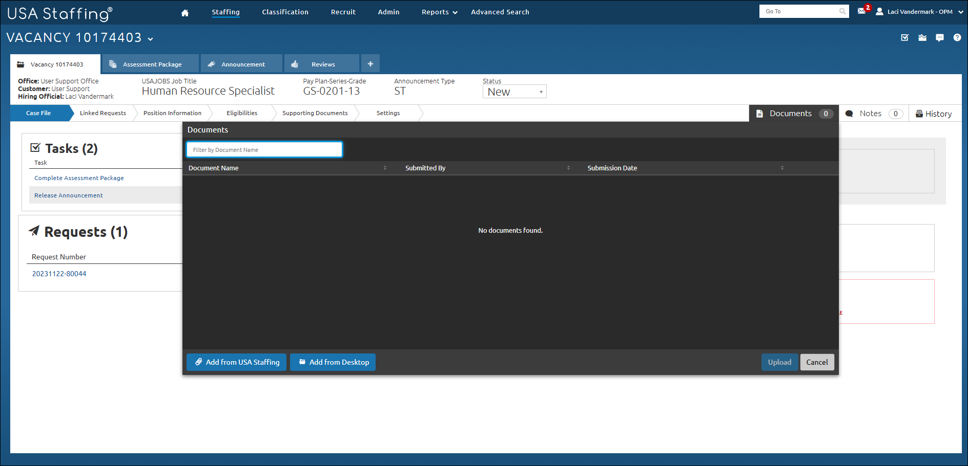Open the Status dropdown showing New

pyautogui.click(x=514, y=92)
